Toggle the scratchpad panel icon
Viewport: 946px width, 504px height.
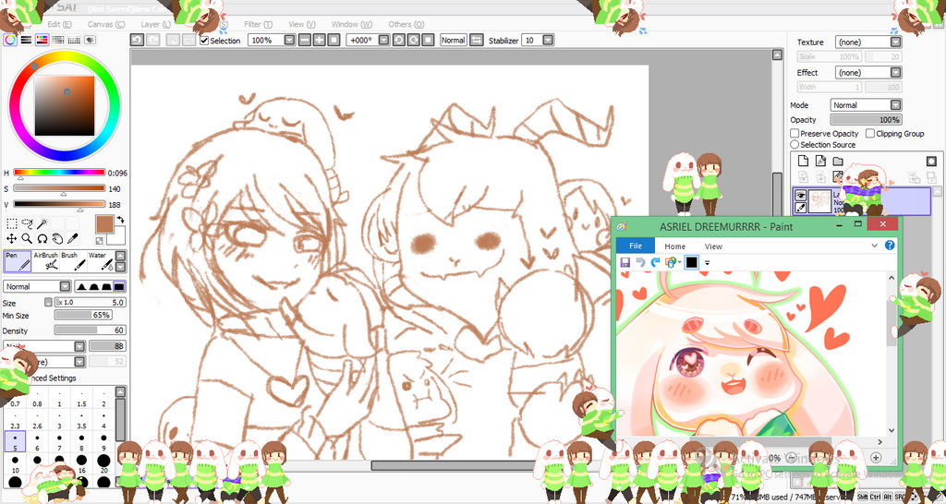pos(90,40)
